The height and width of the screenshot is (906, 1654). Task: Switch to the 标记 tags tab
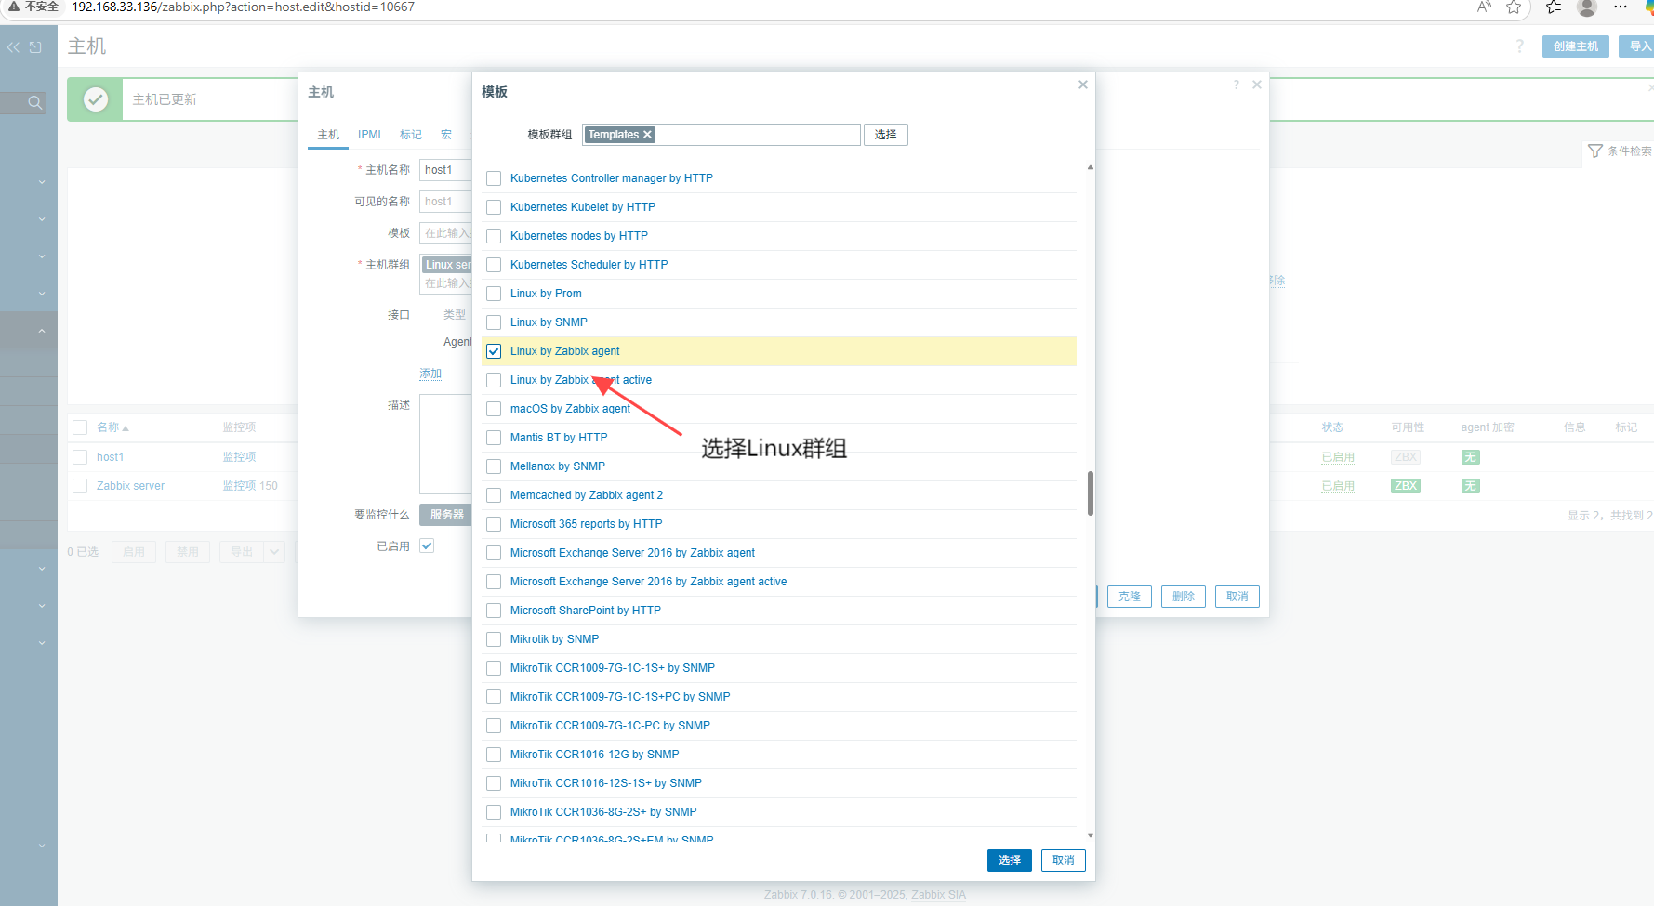pos(411,135)
